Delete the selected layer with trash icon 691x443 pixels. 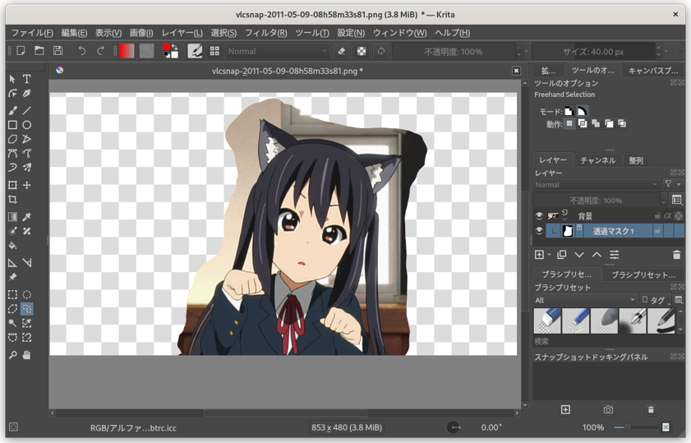676,255
